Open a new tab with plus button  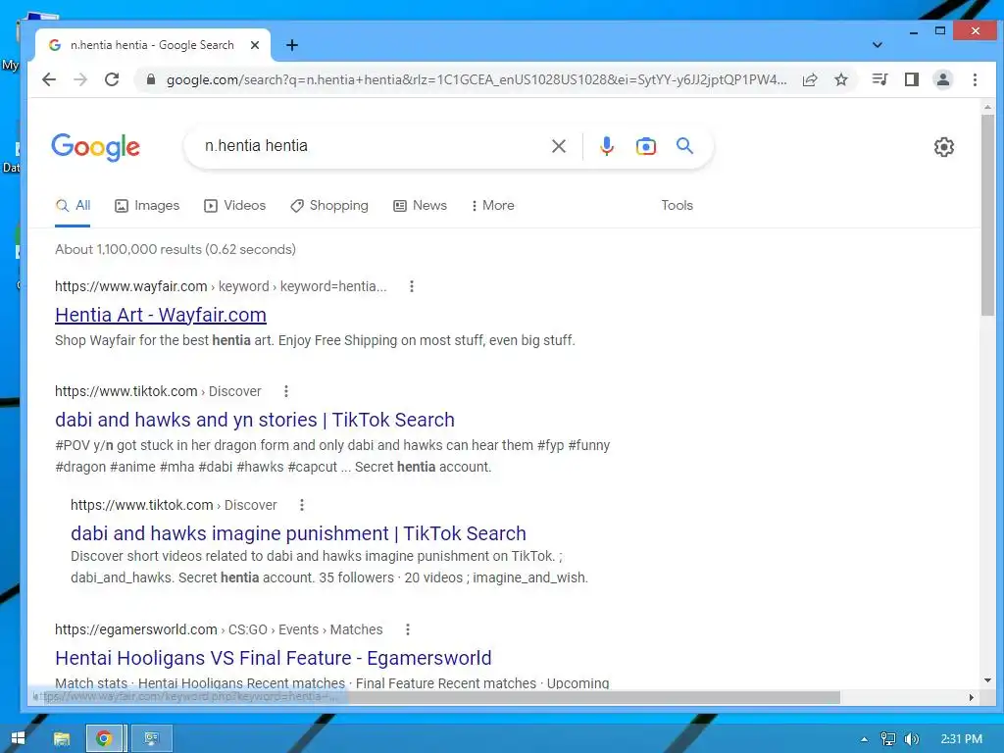point(292,45)
